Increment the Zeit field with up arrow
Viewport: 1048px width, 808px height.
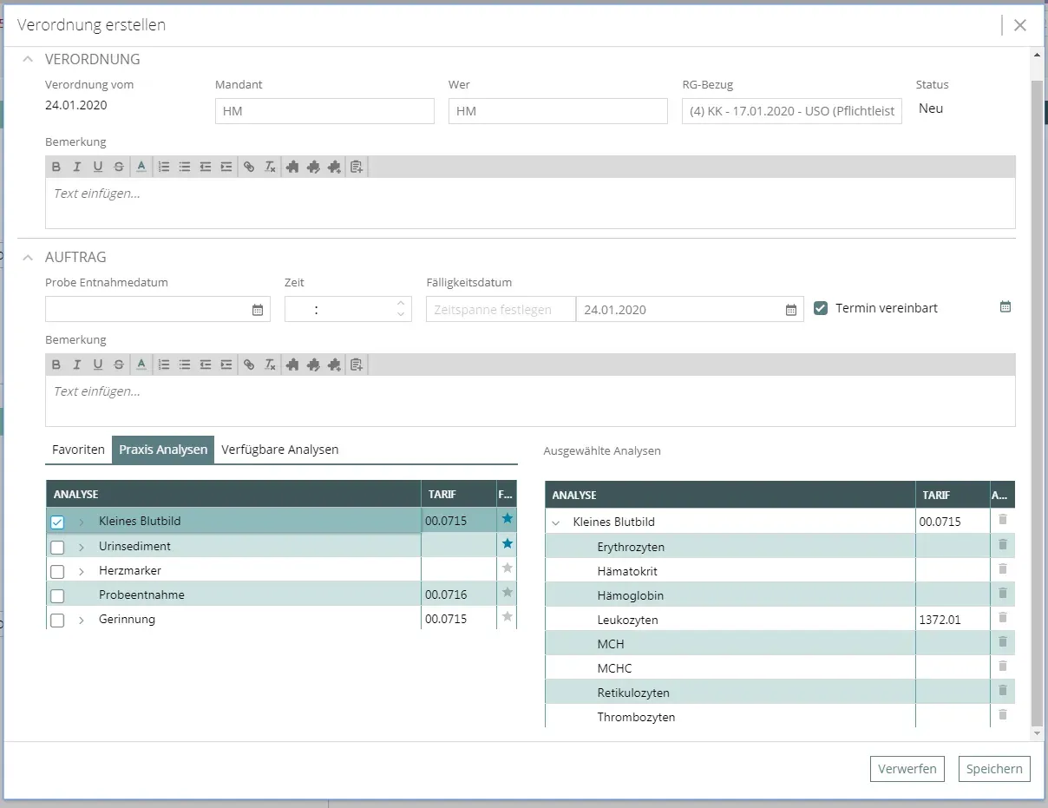pos(401,304)
